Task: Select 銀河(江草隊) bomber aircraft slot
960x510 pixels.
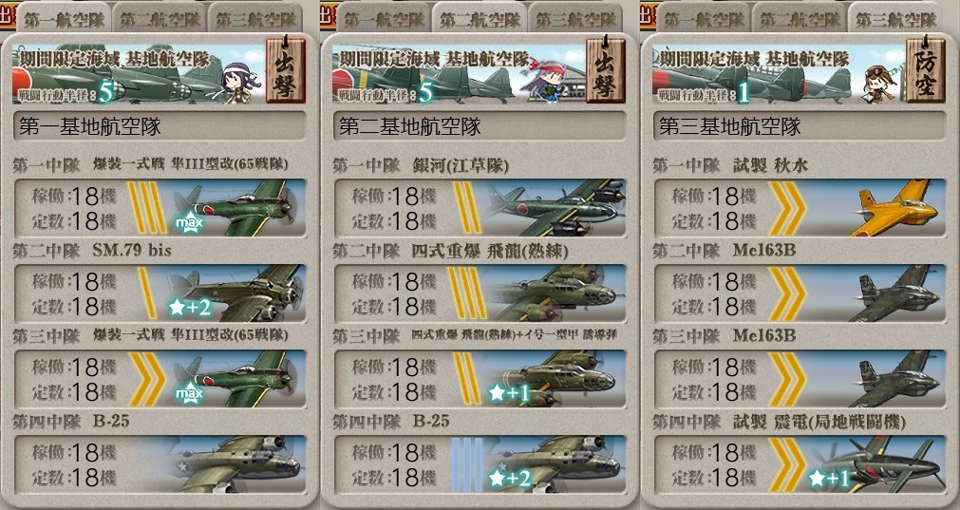Action: pyautogui.click(x=480, y=208)
